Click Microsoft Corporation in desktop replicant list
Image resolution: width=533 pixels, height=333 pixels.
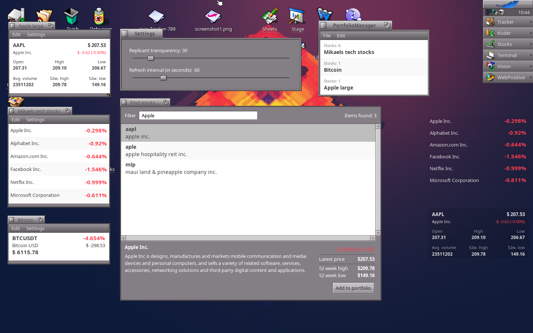click(x=454, y=180)
